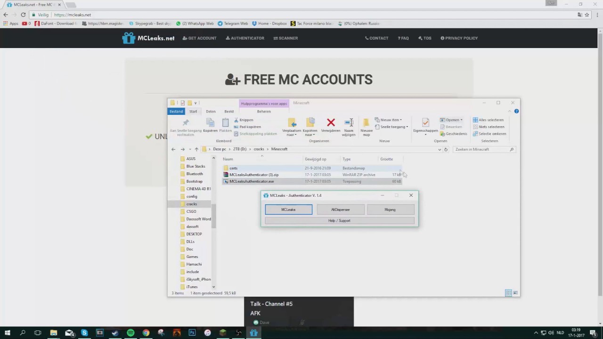The width and height of the screenshot is (603, 339).
Task: Click the Kopiëren clipboard icon
Action: click(210, 123)
